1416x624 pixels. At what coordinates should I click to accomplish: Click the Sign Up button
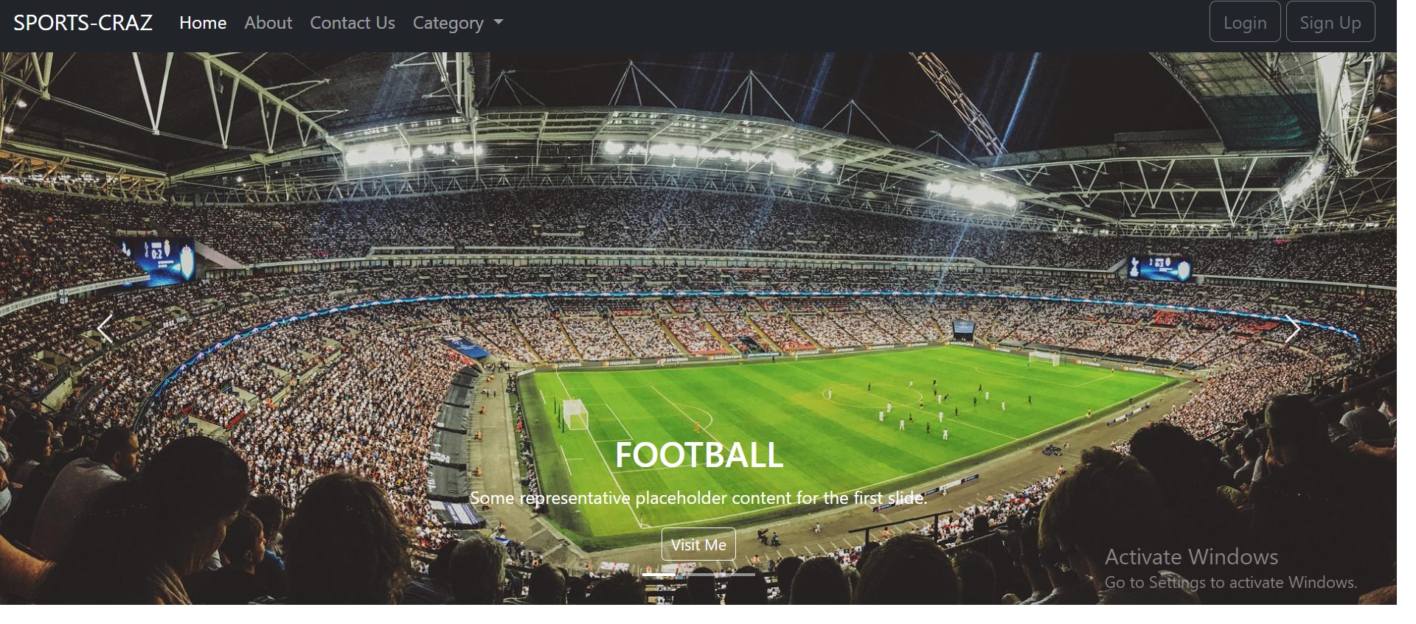click(1330, 22)
